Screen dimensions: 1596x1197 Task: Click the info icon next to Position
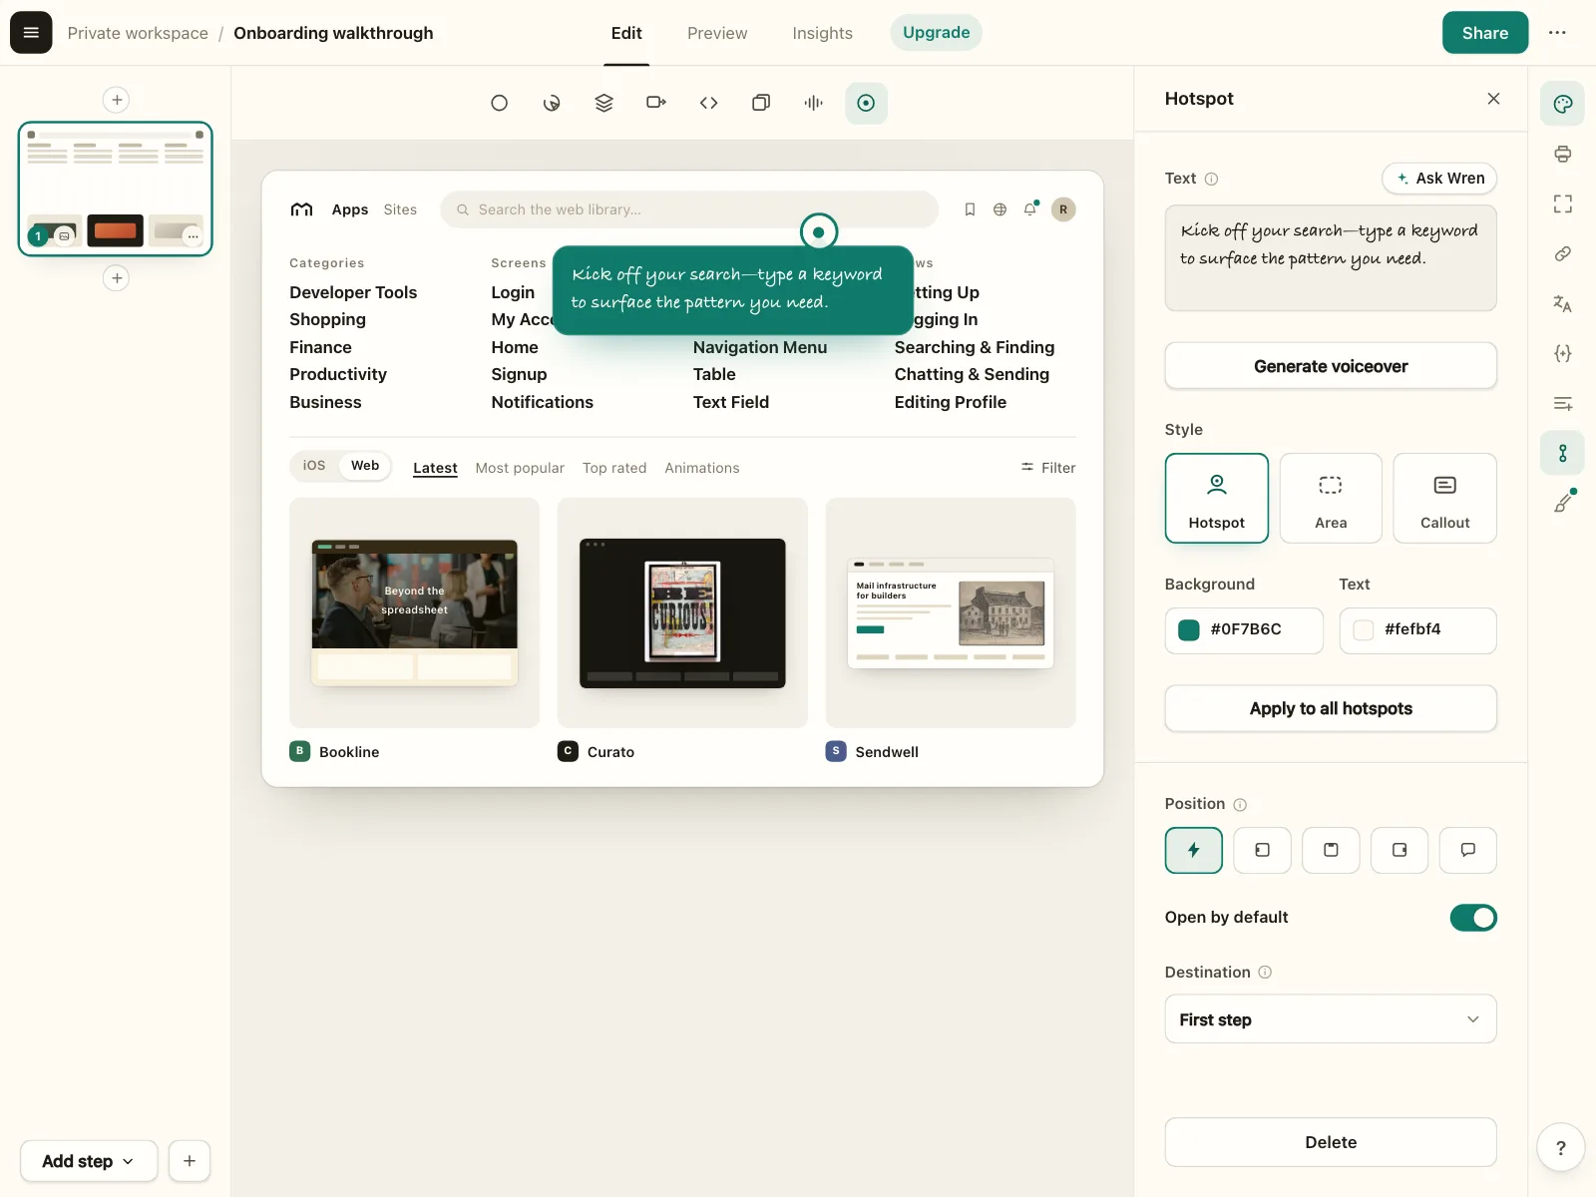coord(1240,805)
